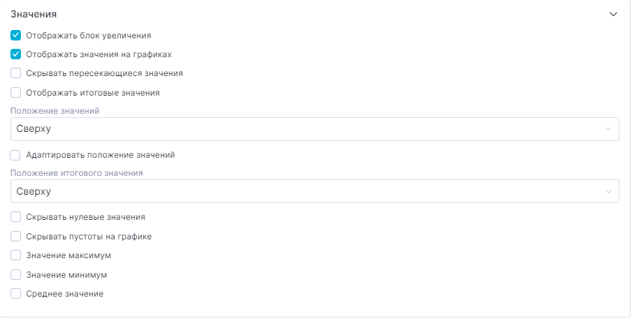Toggle Значение максимум checkbox

coord(16,255)
